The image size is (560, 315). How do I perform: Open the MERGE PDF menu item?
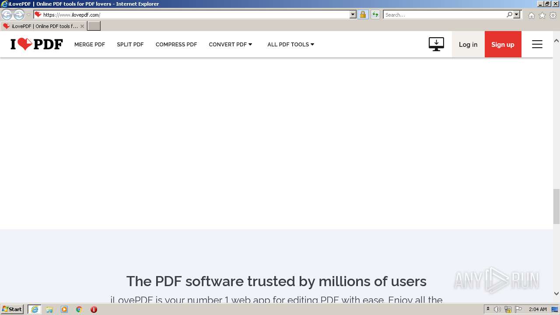tap(90, 44)
